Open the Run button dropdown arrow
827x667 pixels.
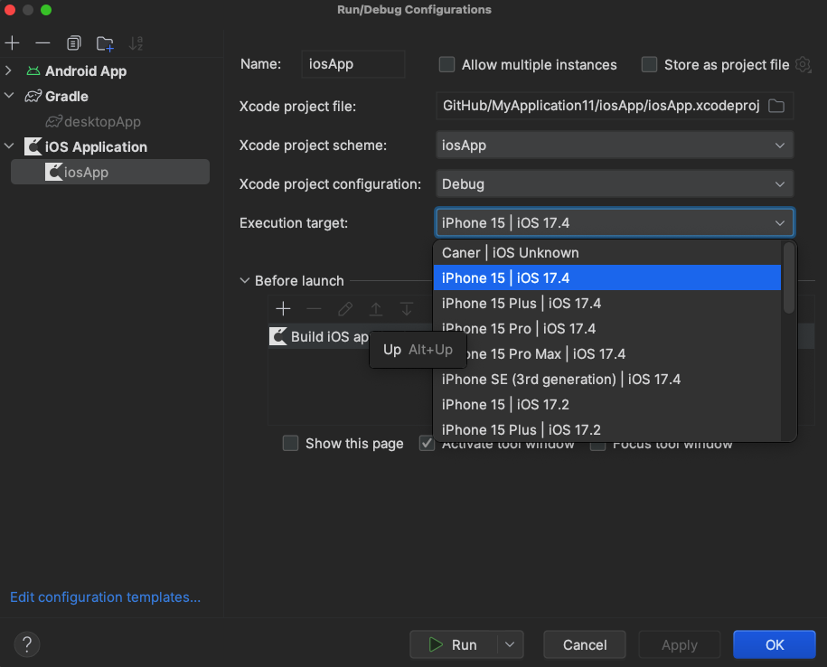(x=510, y=644)
